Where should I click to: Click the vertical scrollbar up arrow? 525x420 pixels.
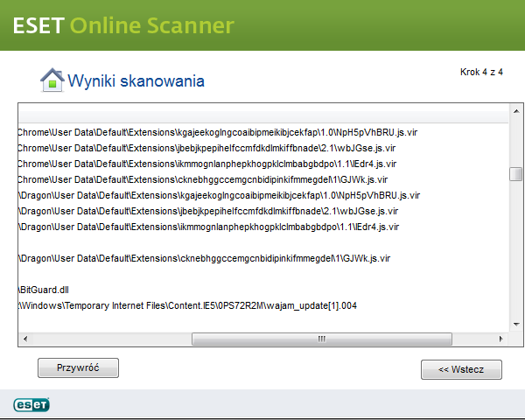click(516, 111)
